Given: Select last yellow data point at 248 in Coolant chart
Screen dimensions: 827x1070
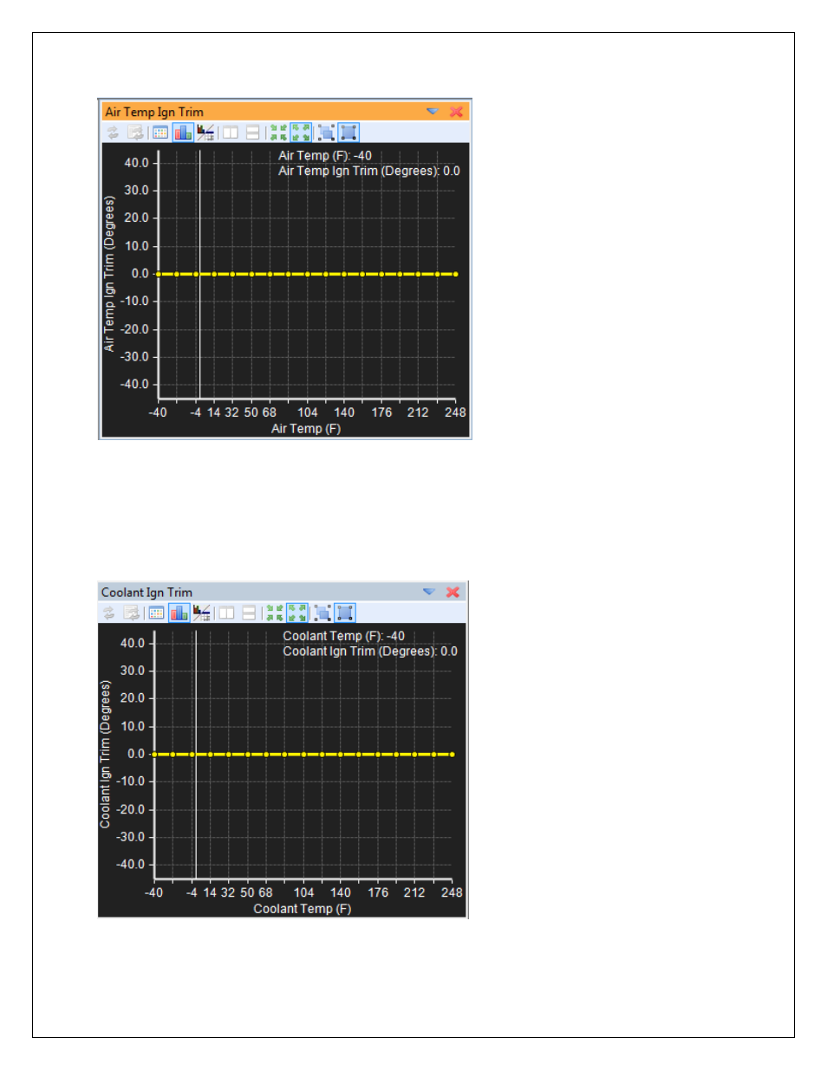Looking at the screenshot, I should (x=452, y=754).
